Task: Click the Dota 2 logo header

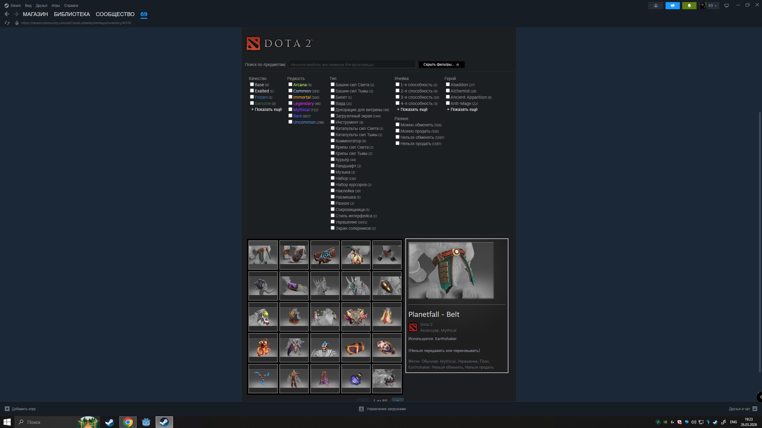Action: [x=279, y=43]
